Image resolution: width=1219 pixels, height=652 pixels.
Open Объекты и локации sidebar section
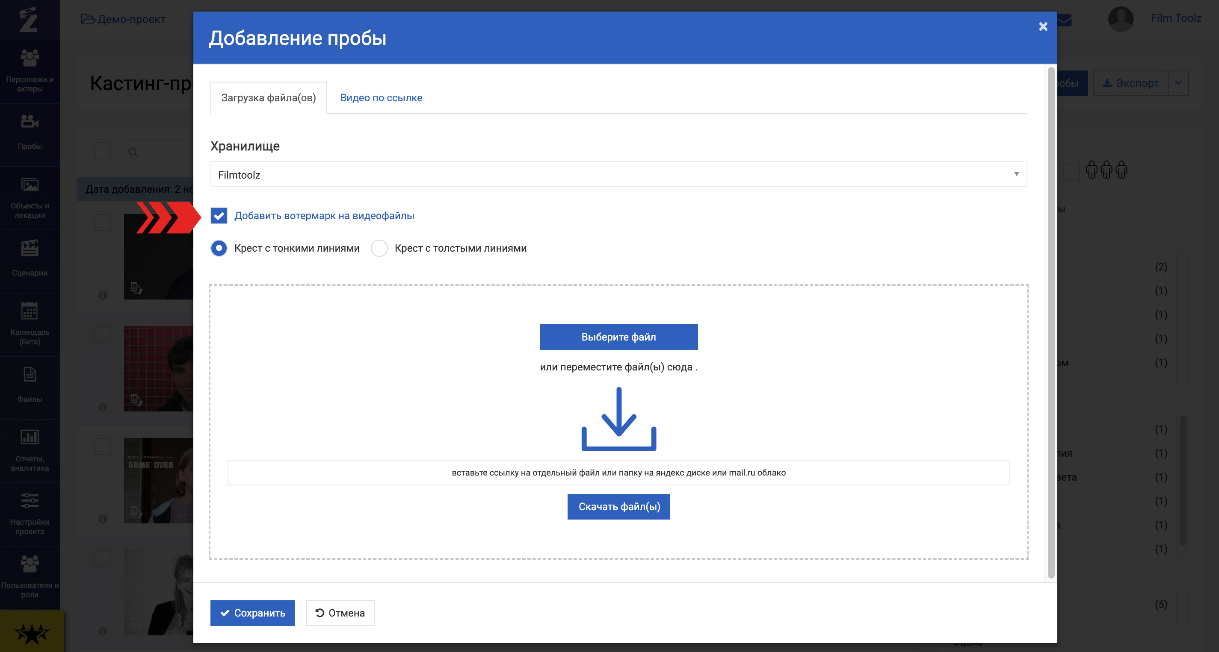click(30, 198)
